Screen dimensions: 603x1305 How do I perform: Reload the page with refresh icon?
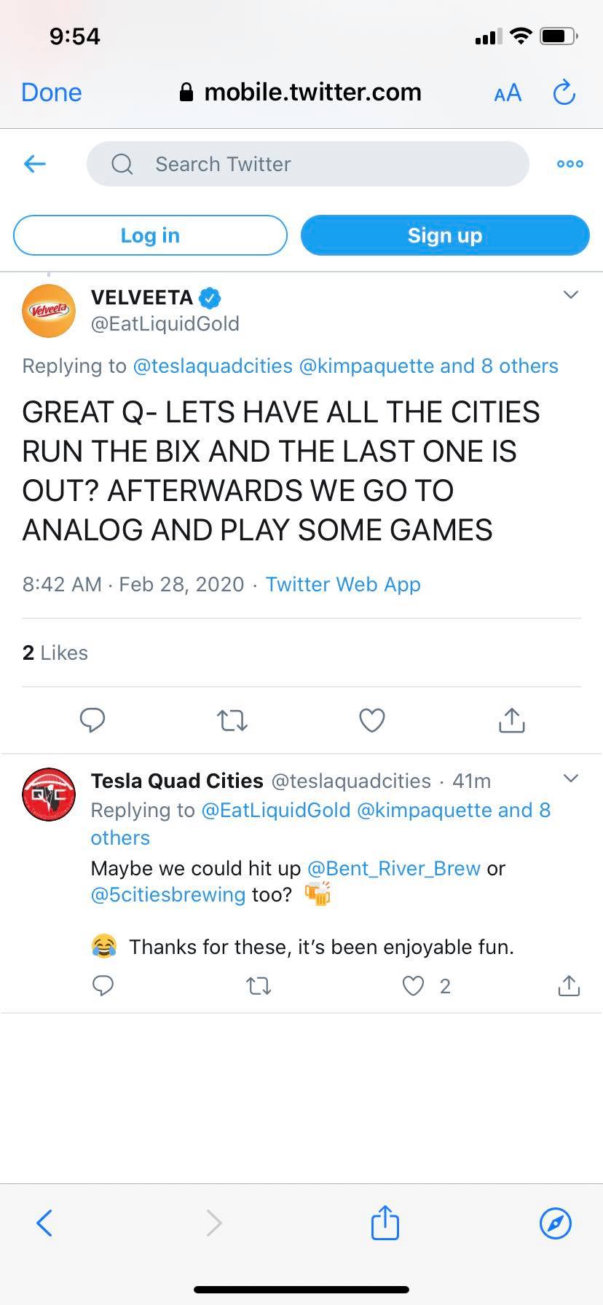point(564,92)
